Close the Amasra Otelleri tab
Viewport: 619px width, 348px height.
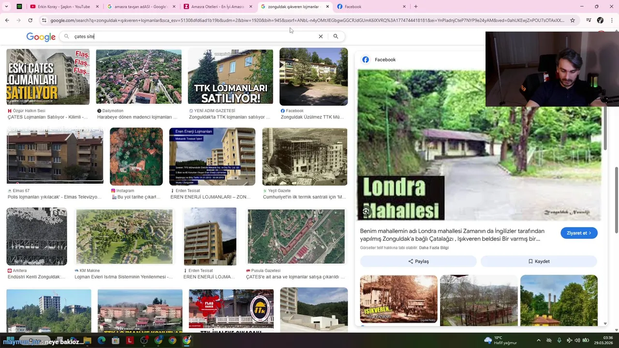click(x=251, y=7)
